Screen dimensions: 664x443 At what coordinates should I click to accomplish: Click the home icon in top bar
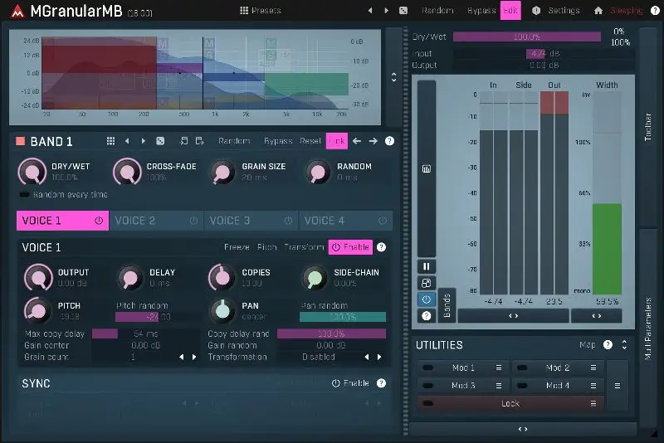point(598,11)
